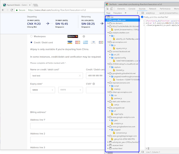179x154 pixels.
Task: Click the browser back arrow
Action: click(x=3, y=10)
